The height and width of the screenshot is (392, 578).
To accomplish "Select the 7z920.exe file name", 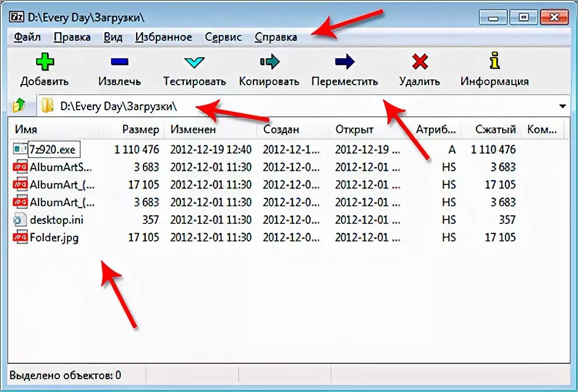I will click(53, 149).
